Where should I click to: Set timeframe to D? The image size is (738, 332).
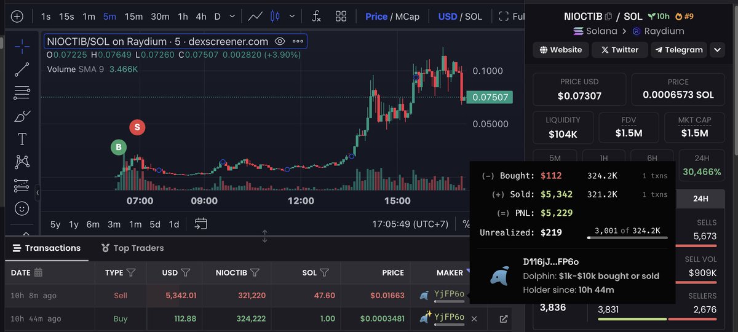(217, 17)
